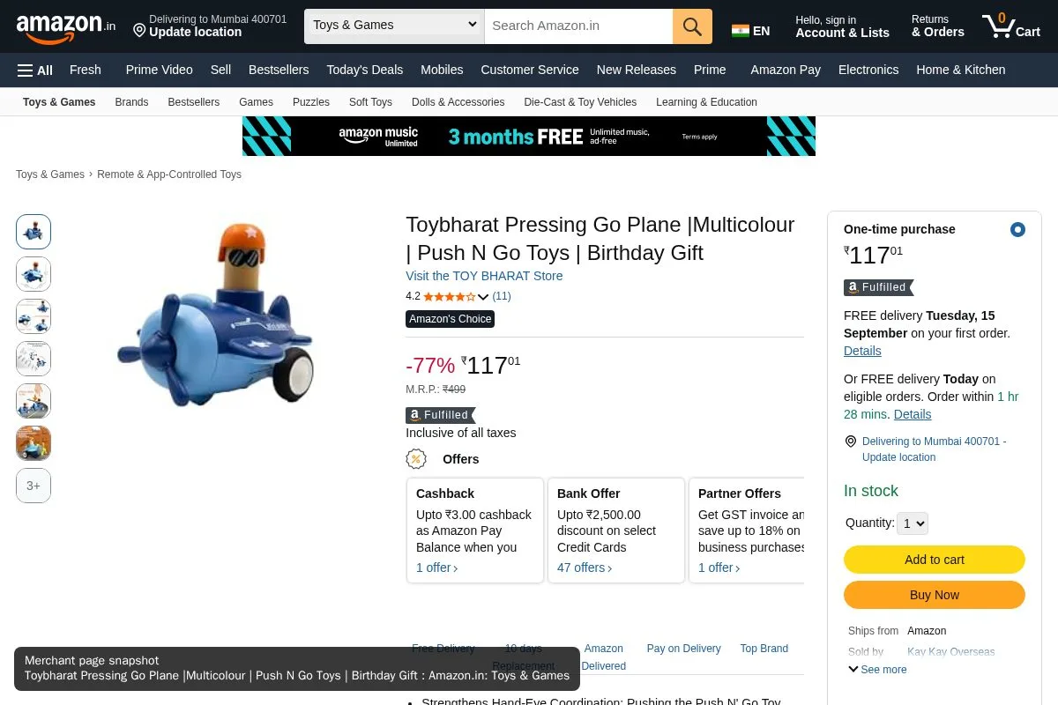Open Today's Deals in the navigation bar
This screenshot has height=705, width=1058.
[x=365, y=70]
